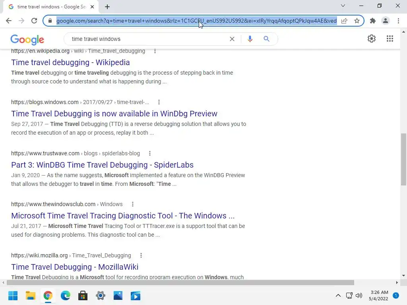407x305 pixels.
Task: Click the forward navigation arrow
Action: click(x=21, y=21)
